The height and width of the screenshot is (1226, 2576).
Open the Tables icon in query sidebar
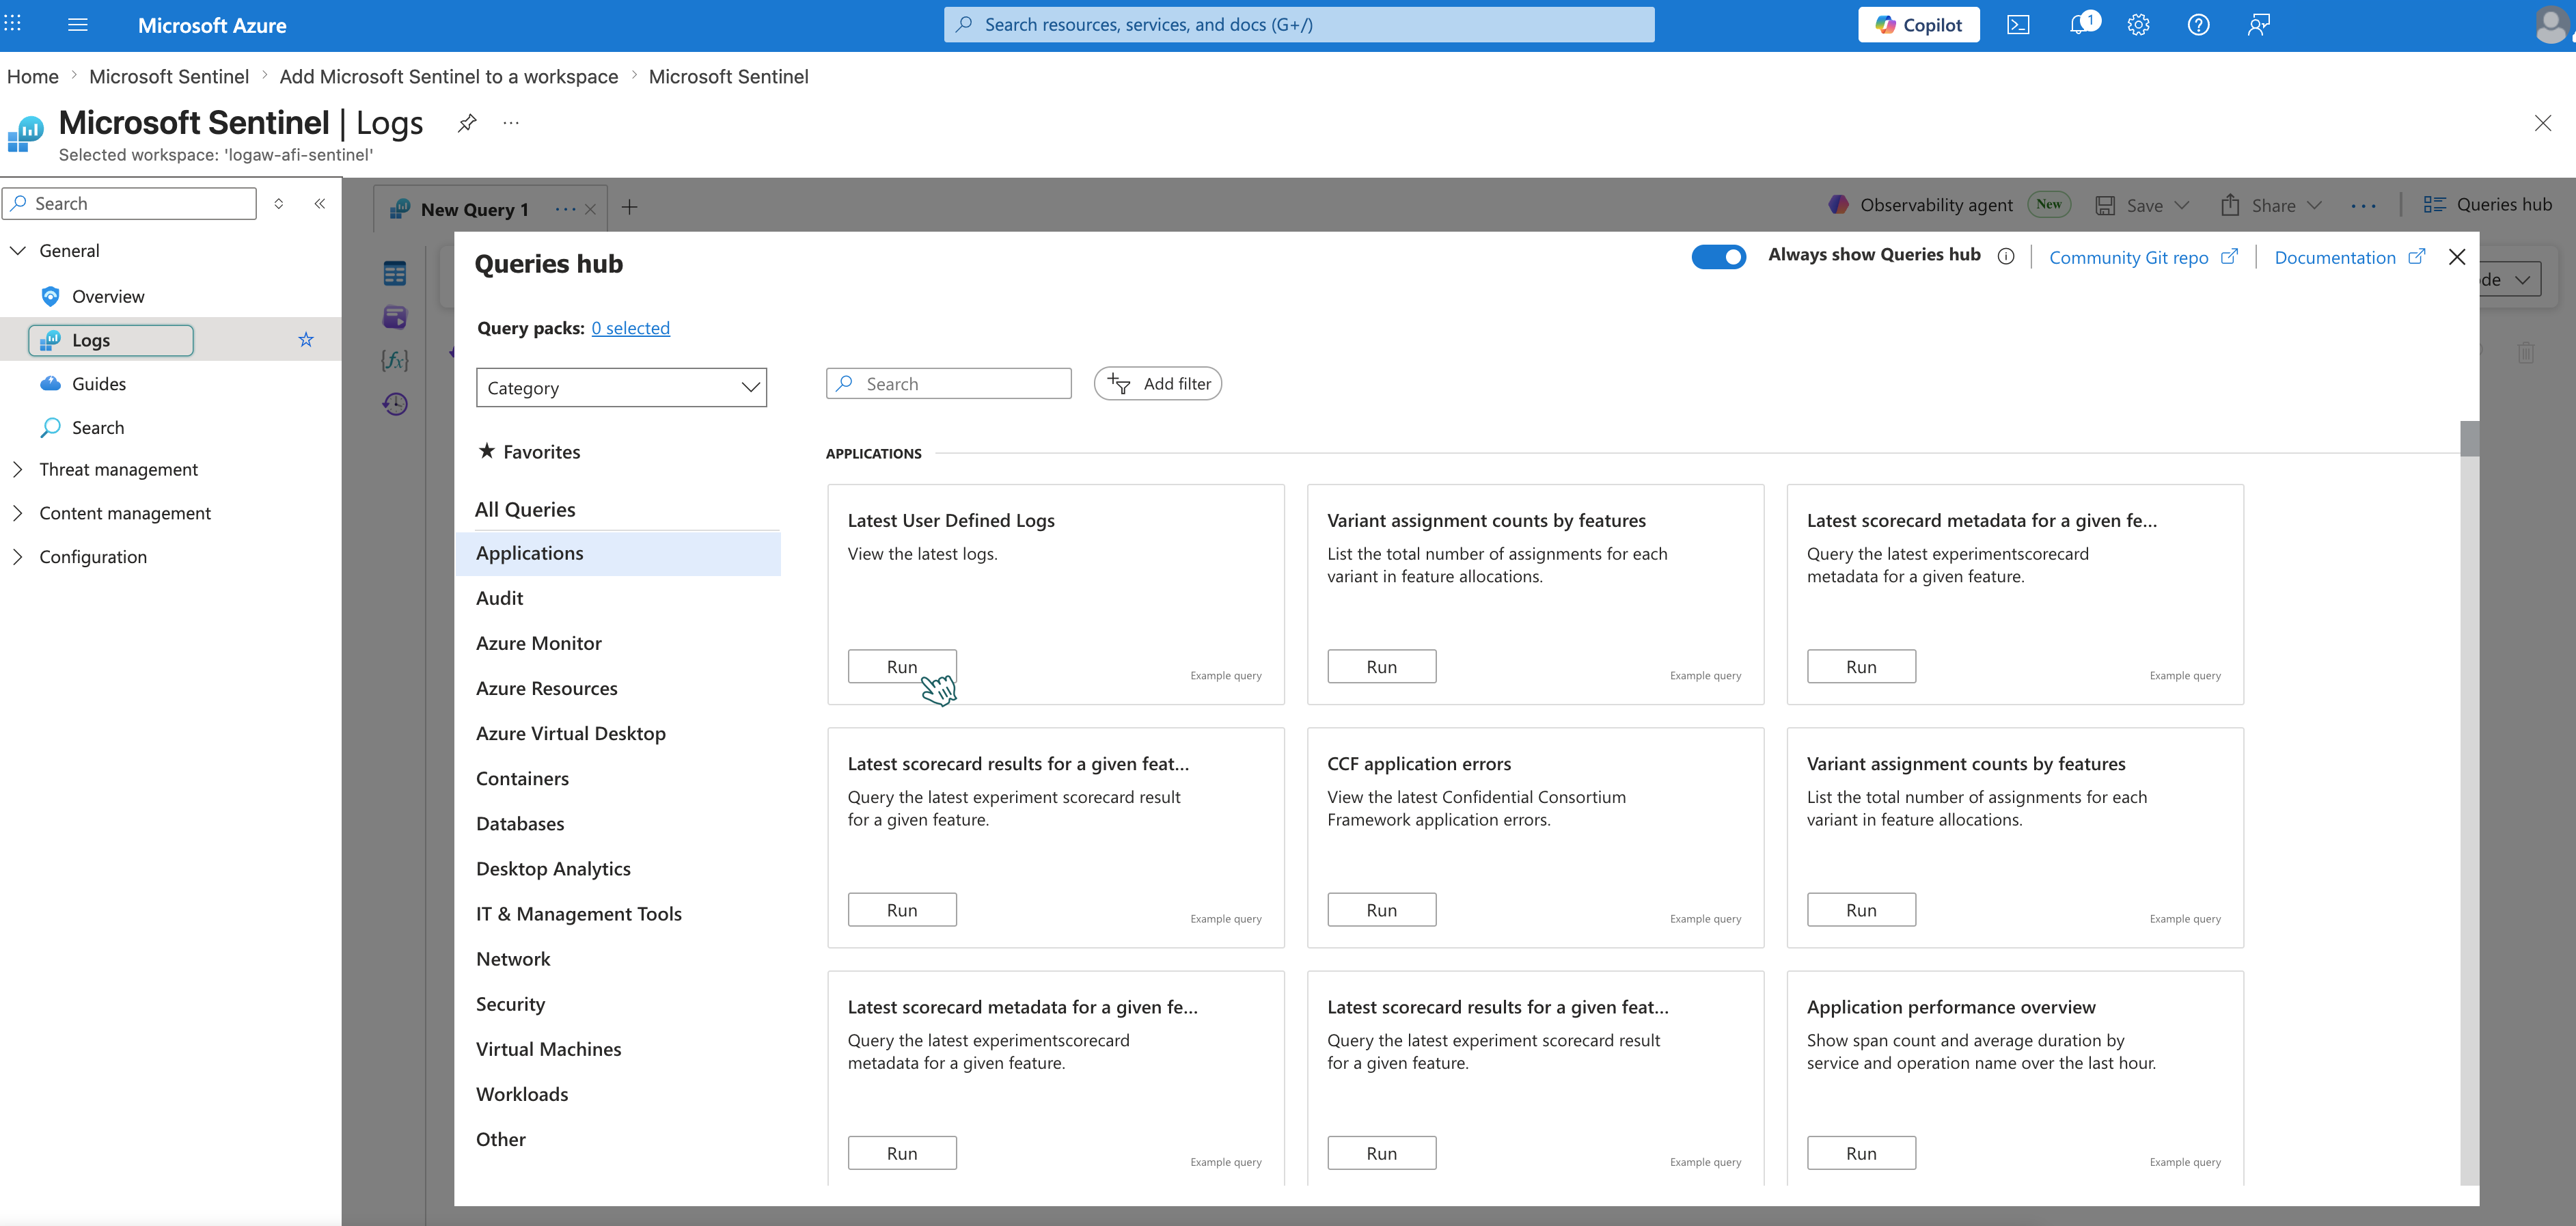(395, 273)
